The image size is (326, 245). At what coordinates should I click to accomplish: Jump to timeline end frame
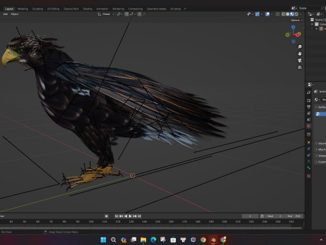[x=139, y=216]
